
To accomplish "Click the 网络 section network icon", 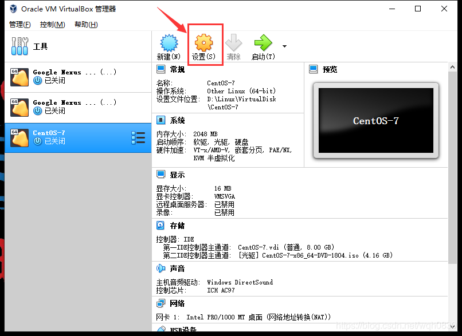I will [161, 303].
